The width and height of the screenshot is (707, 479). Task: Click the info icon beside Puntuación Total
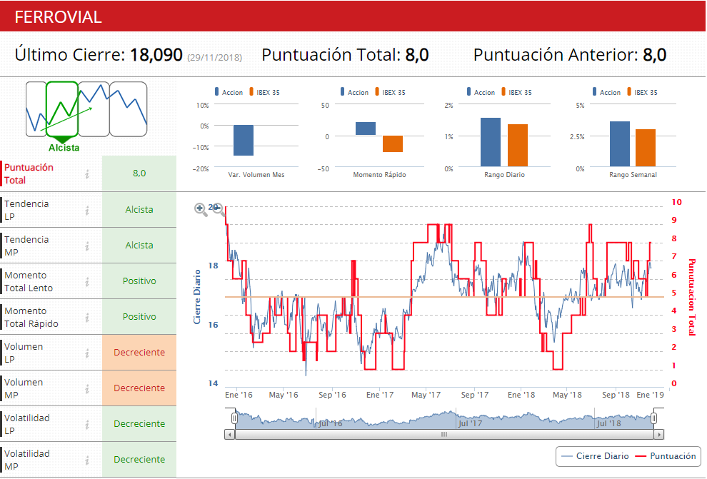pos(87,174)
